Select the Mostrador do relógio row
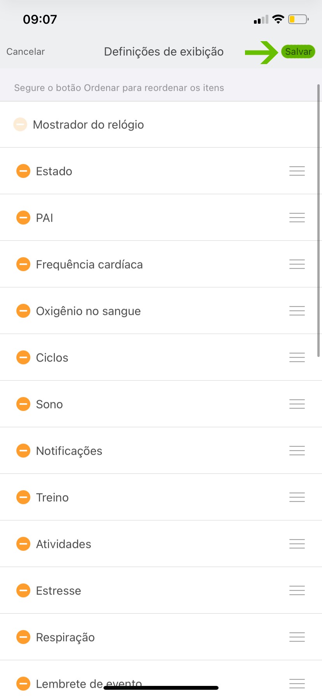 [x=88, y=125]
